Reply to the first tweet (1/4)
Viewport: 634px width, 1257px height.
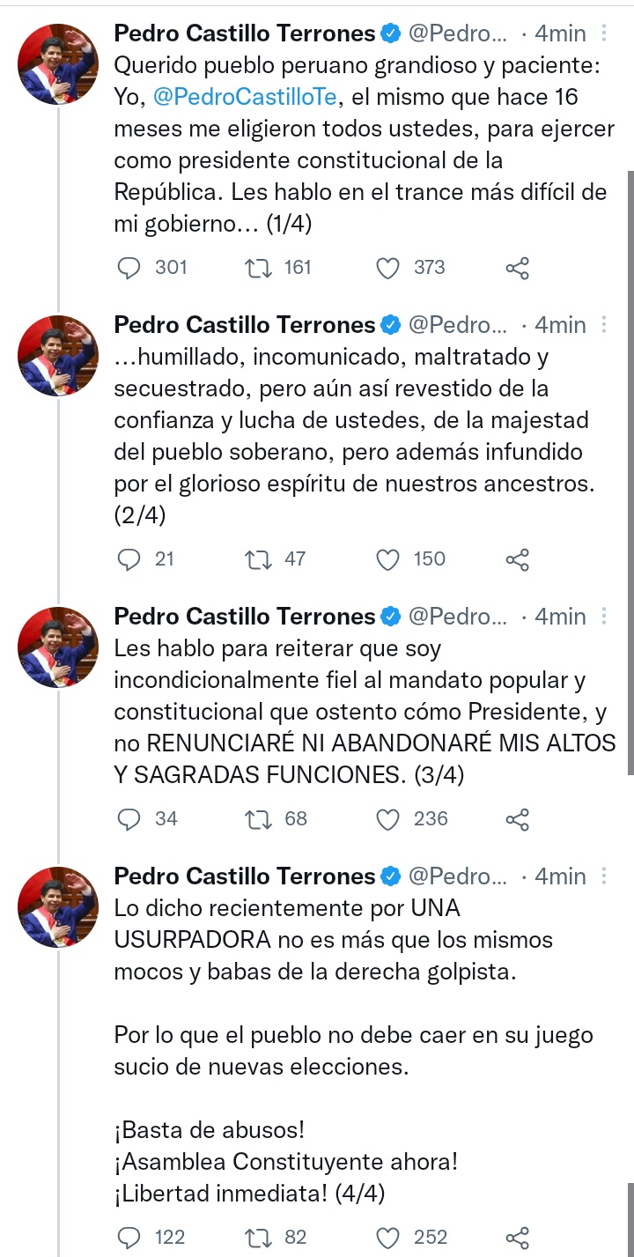(x=130, y=268)
